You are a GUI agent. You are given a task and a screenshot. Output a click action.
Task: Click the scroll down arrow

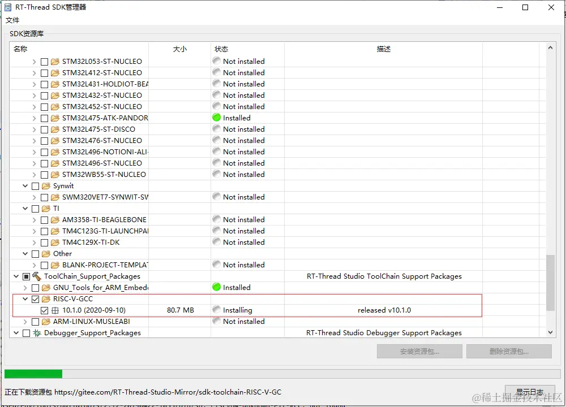(550, 332)
